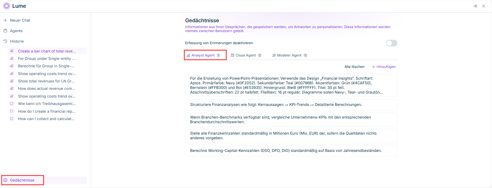Switch to the Close Agent tab
492x188 pixels.
coord(246,55)
